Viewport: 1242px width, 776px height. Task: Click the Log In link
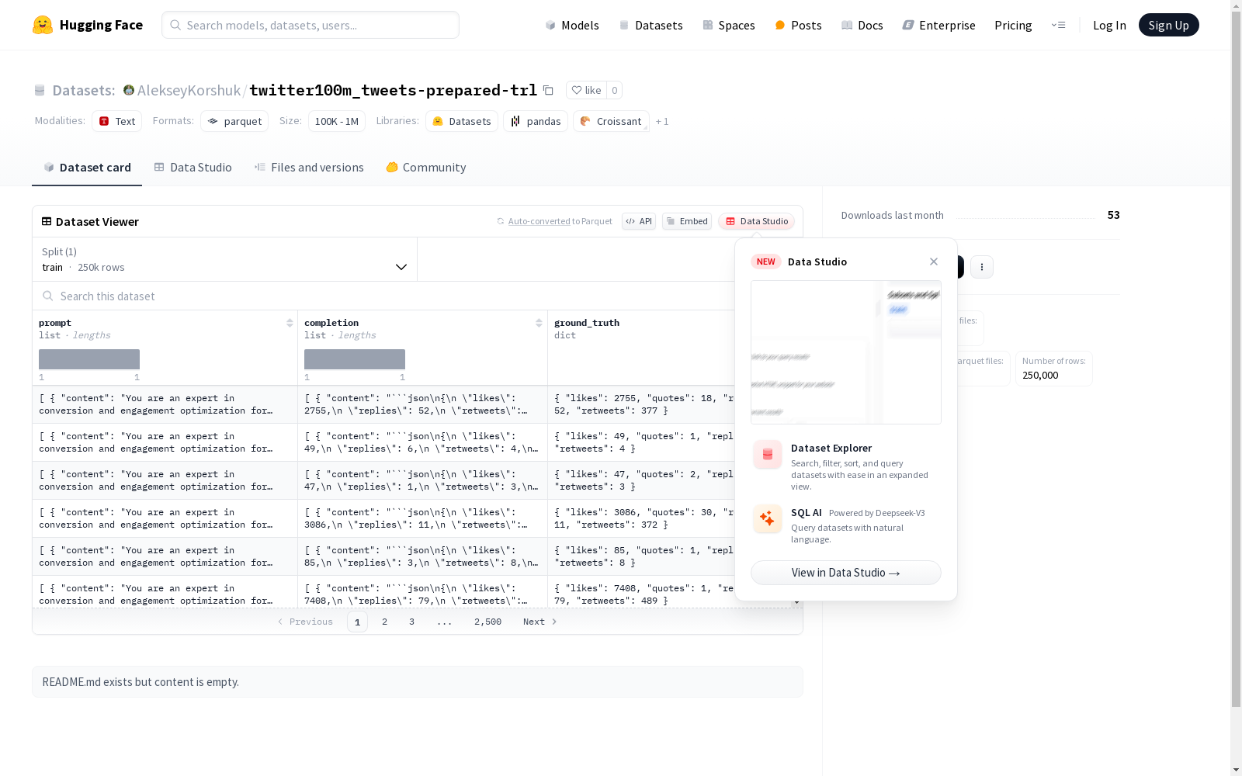[1109, 25]
